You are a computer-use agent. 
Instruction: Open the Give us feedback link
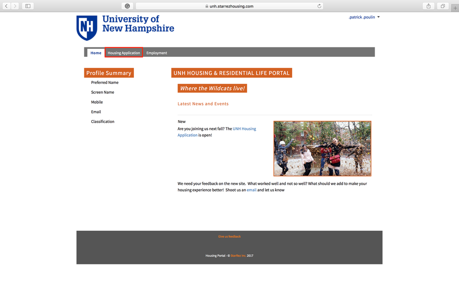point(229,236)
